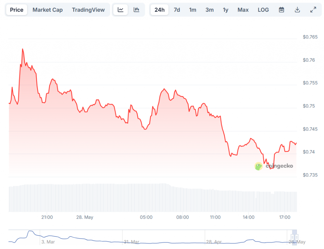324x249 pixels.
Task: Select the 24h time range
Action: coord(159,10)
